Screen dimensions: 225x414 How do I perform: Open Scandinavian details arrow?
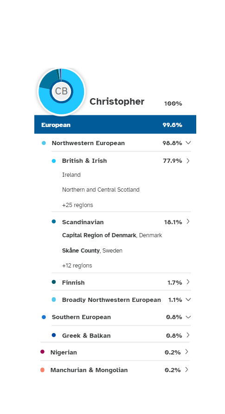(x=188, y=221)
